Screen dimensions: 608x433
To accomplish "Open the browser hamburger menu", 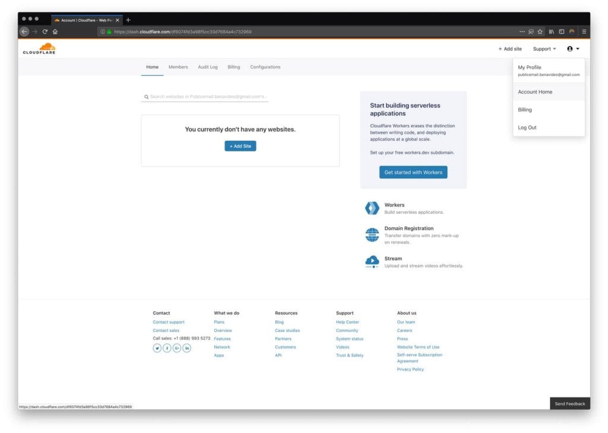I will pos(584,32).
